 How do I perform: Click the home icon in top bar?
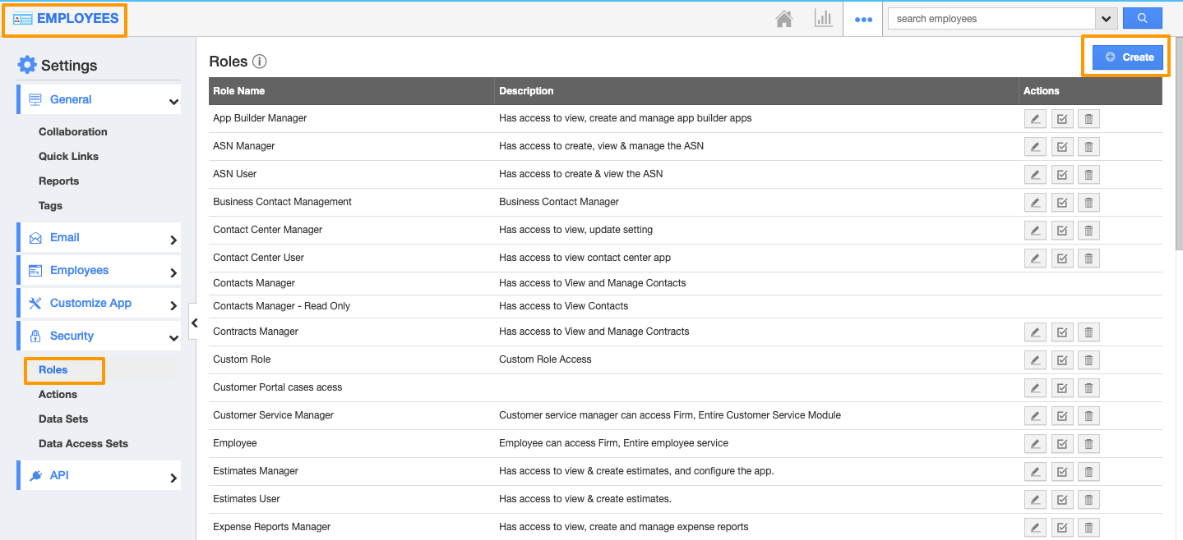tap(784, 19)
